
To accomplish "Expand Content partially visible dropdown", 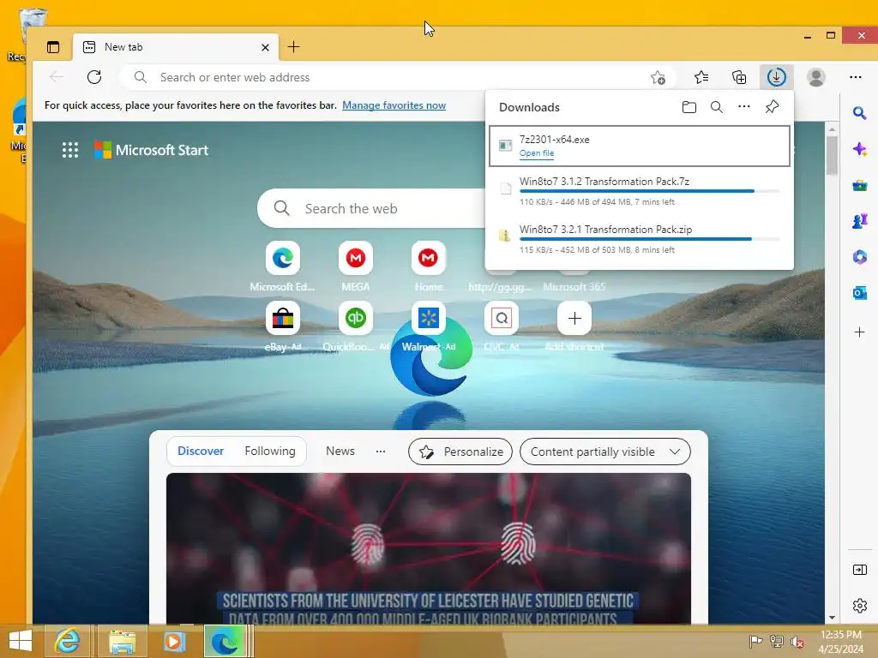I will 604,452.
